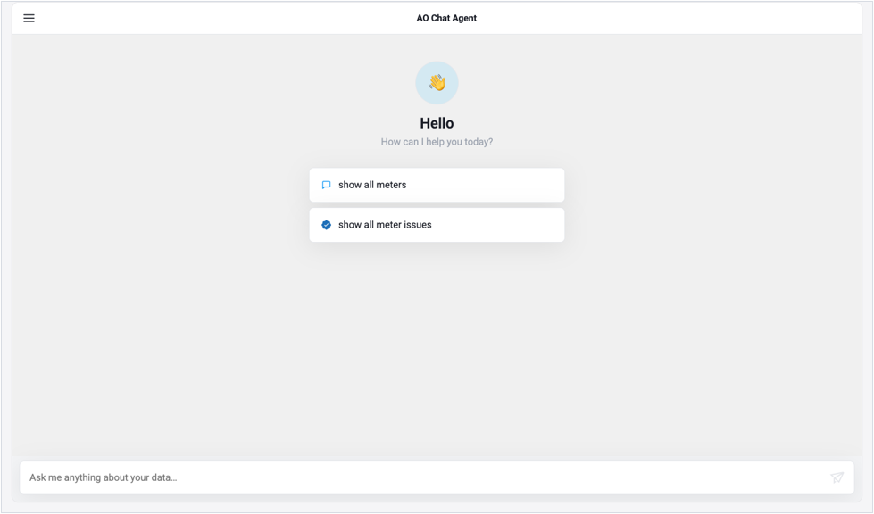Click the verified badge icon beside meter issues
This screenshot has height=514, width=874.
[327, 225]
